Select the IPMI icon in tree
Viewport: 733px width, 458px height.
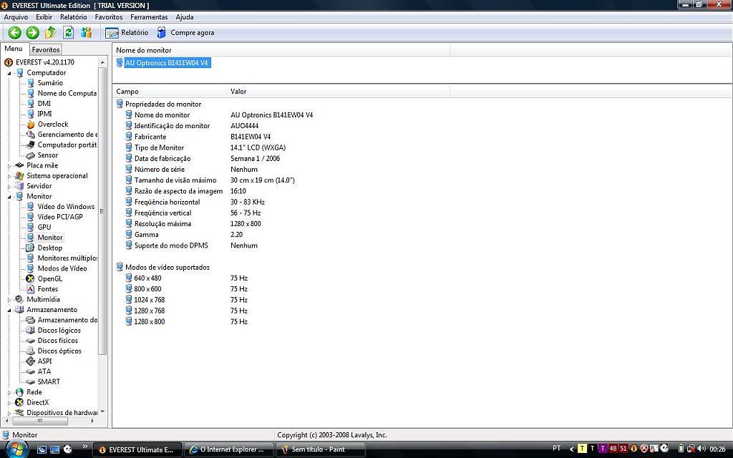(30, 114)
